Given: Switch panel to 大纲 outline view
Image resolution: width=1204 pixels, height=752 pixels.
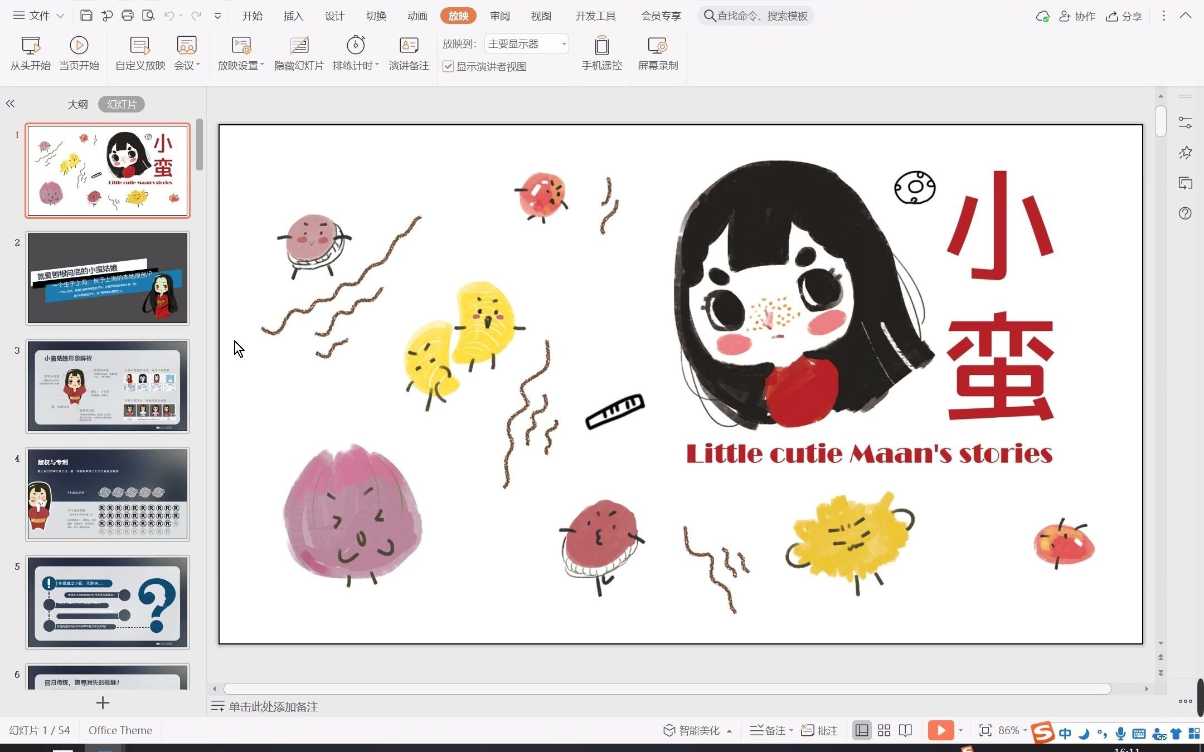Looking at the screenshot, I should [77, 104].
